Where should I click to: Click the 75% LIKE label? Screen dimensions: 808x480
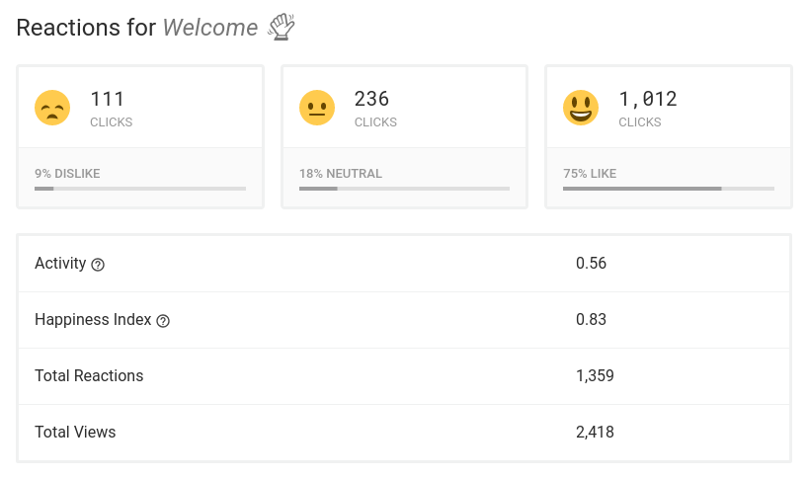pos(590,174)
